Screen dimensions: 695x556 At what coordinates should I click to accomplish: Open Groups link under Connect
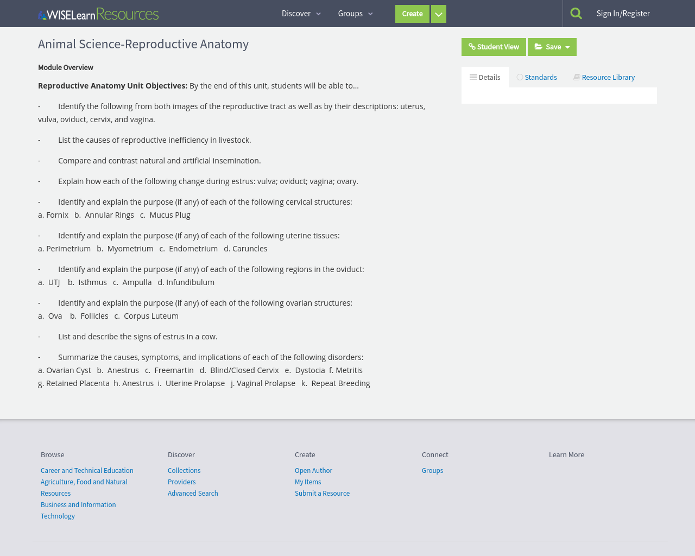pyautogui.click(x=432, y=470)
